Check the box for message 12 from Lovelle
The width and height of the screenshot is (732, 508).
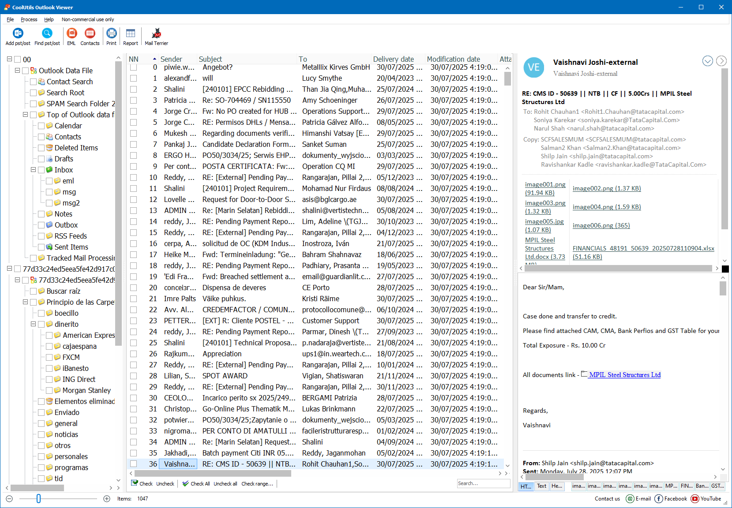pos(133,199)
